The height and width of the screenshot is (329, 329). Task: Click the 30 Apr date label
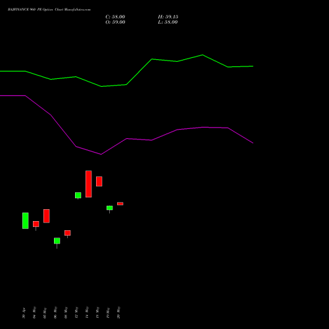pos(24,313)
